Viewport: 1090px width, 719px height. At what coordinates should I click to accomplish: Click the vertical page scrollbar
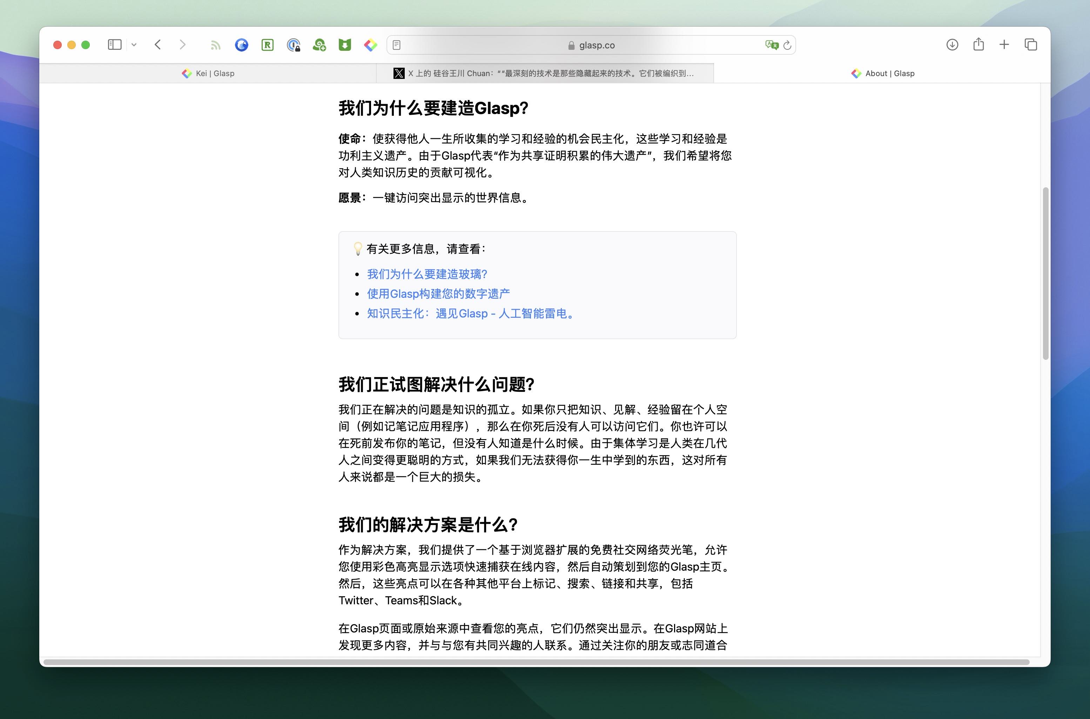click(1045, 273)
